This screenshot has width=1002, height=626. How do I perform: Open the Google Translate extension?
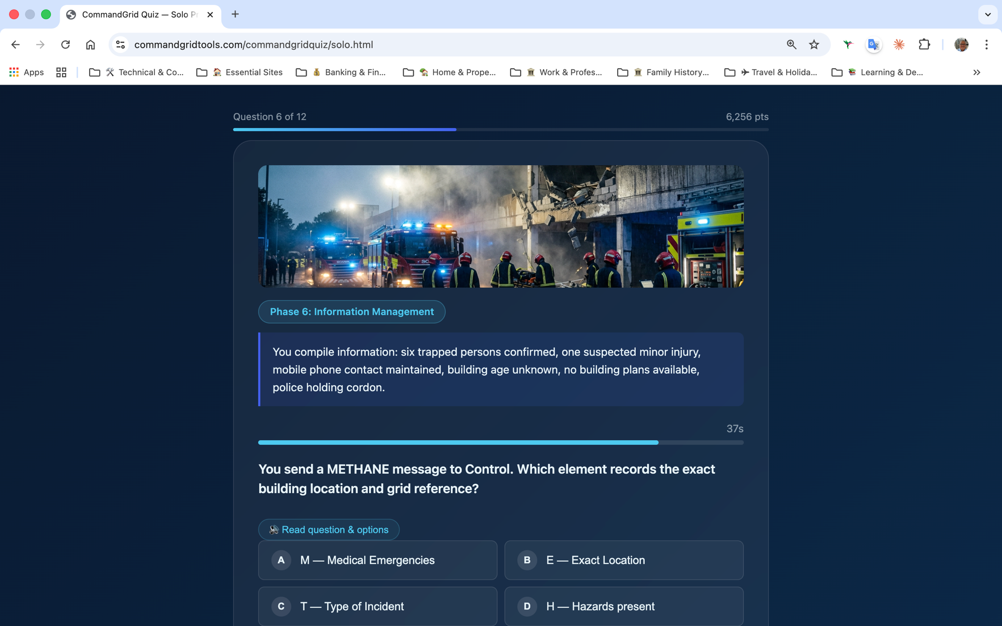(873, 45)
